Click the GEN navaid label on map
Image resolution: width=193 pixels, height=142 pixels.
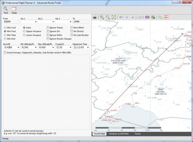click(x=137, y=103)
